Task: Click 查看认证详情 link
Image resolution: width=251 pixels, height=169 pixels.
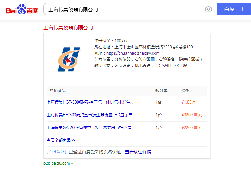Action: [138, 152]
